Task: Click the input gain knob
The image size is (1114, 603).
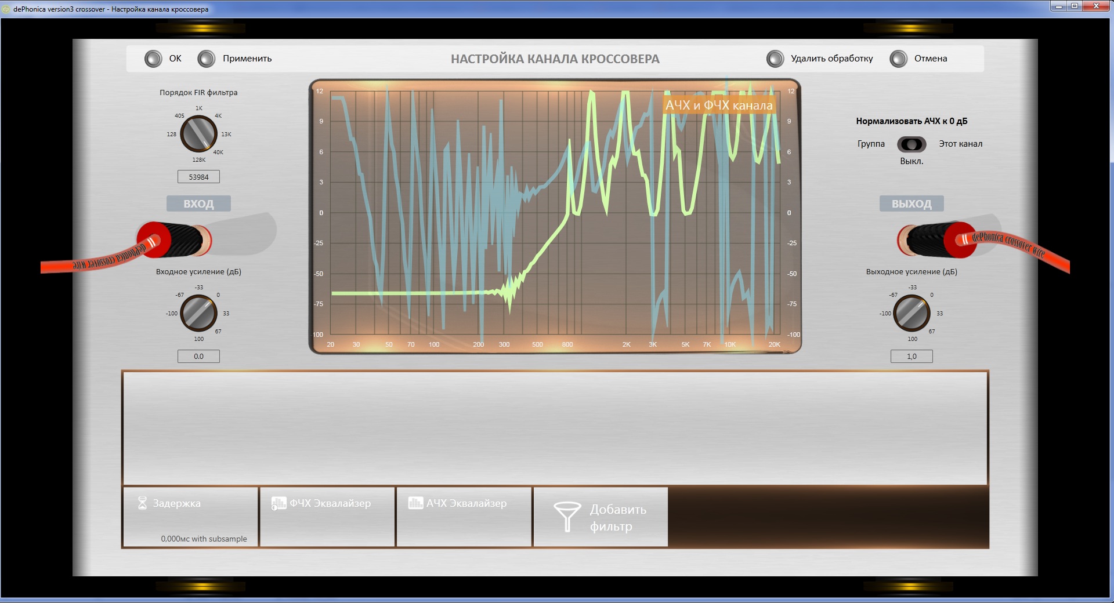Action: tap(199, 313)
